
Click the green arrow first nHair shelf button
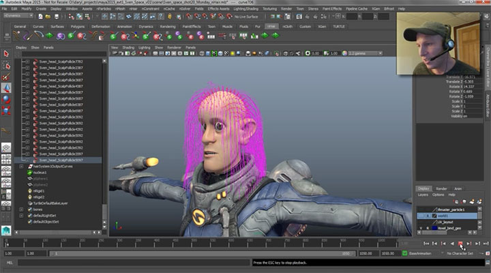pyautogui.click(x=49, y=35)
